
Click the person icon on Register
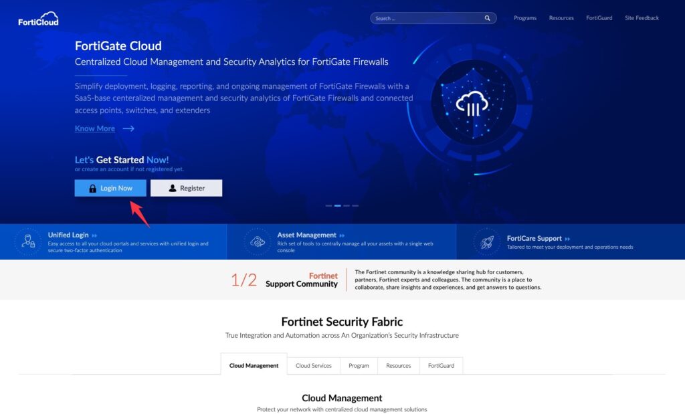(173, 188)
